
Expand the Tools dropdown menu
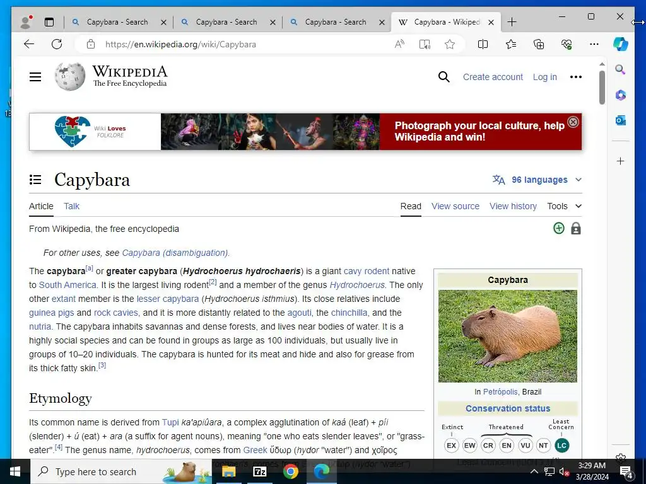pyautogui.click(x=565, y=206)
